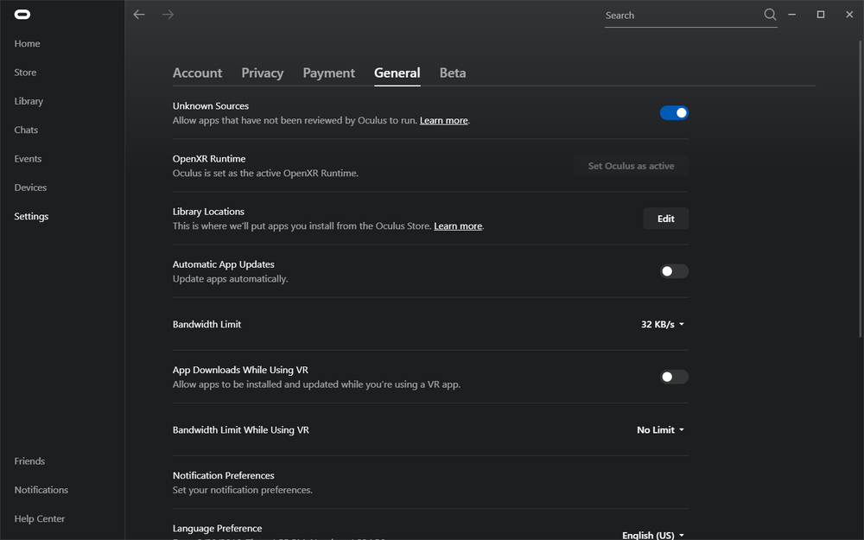864x540 pixels.
Task: Enable Automatic App Updates toggle
Action: click(674, 271)
